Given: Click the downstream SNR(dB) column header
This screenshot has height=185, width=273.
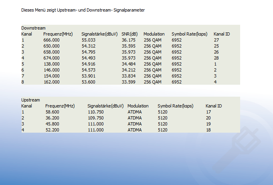Looking at the screenshot, I should (x=129, y=34).
